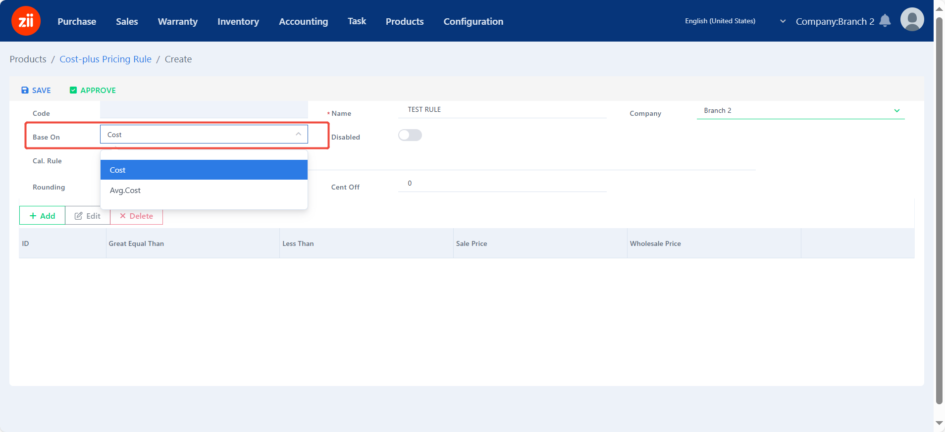The width and height of the screenshot is (945, 432).
Task: Open the Configuration menu
Action: pyautogui.click(x=473, y=21)
